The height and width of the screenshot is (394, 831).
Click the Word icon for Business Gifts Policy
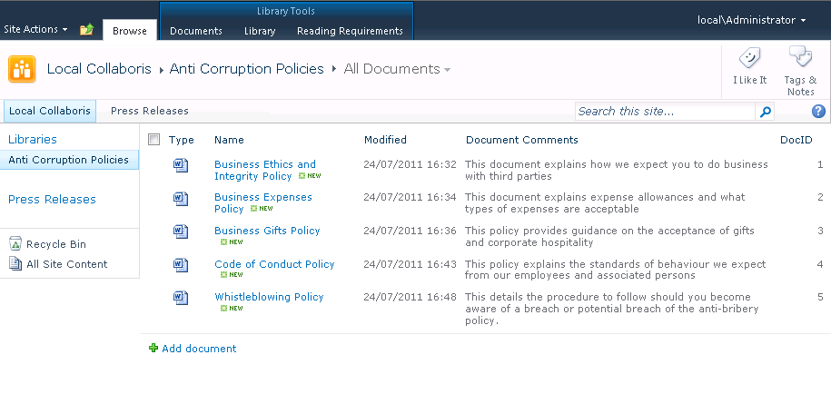pyautogui.click(x=181, y=231)
